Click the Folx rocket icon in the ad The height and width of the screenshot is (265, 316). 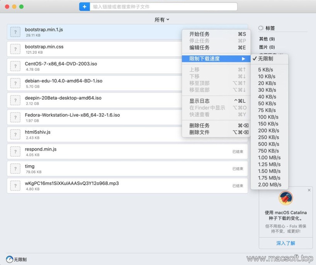pos(285,198)
